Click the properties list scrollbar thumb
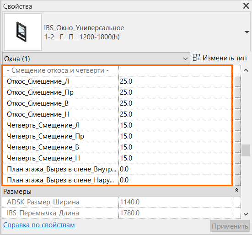This screenshot has height=235, width=252. 246,150
